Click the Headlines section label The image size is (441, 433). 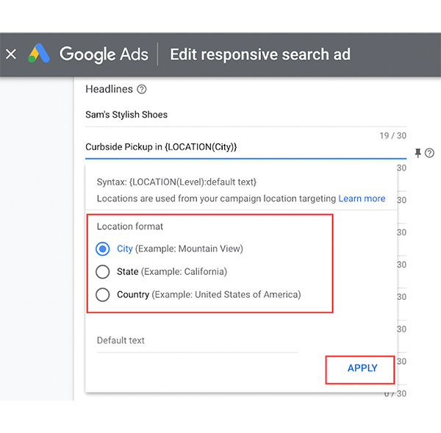click(109, 89)
